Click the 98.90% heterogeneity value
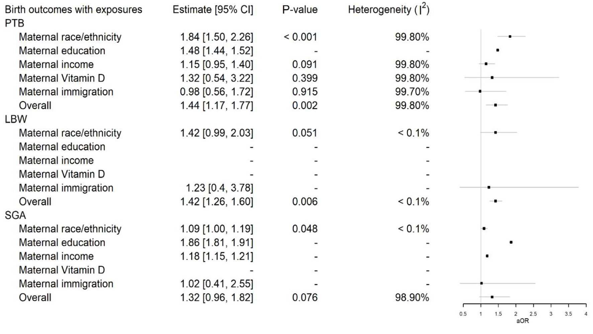593x334 pixels. tap(412, 298)
